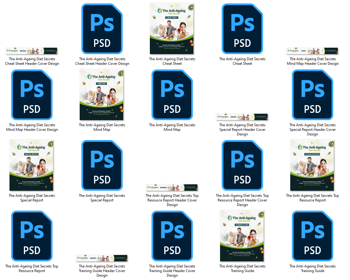This screenshot has width=350, height=280.
Task: Select the Mind Map cover image thumbnail
Action: pyautogui.click(x=102, y=94)
